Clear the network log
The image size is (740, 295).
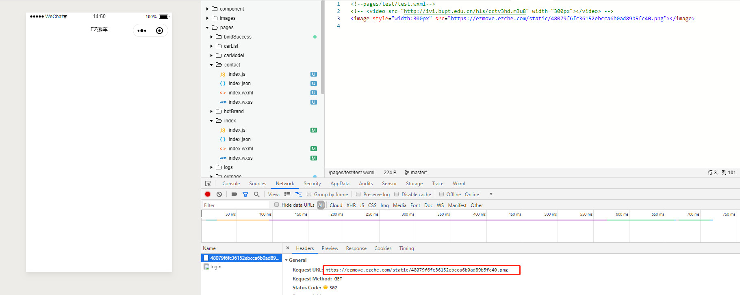pos(219,195)
